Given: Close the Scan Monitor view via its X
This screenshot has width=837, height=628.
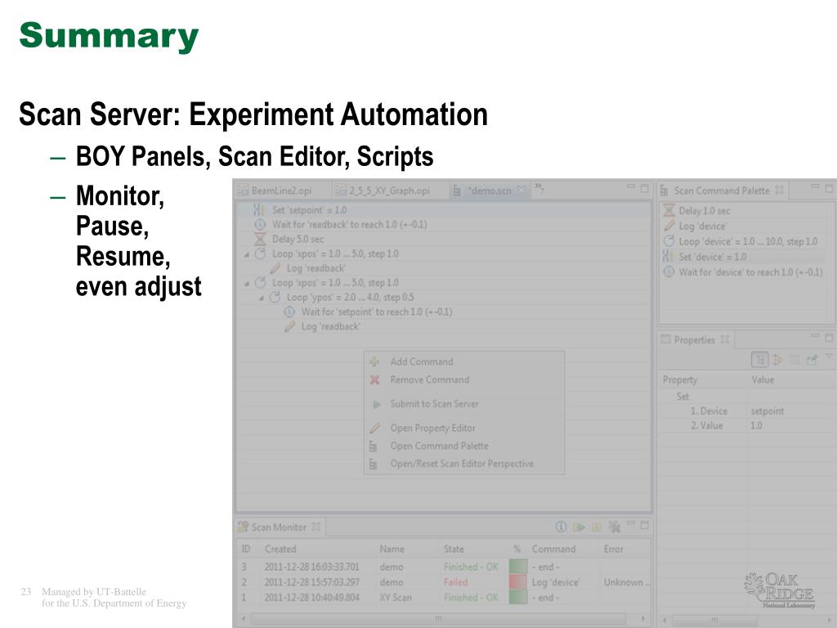Looking at the screenshot, I should click(x=316, y=527).
